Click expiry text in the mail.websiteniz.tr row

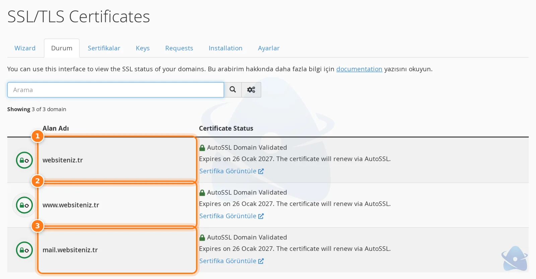[295, 249]
